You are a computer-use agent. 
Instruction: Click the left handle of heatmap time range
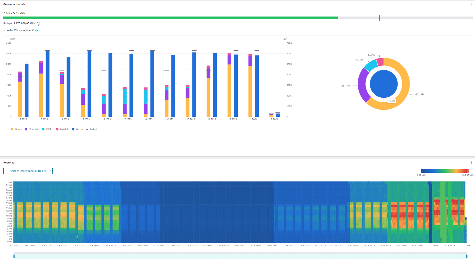point(14,256)
